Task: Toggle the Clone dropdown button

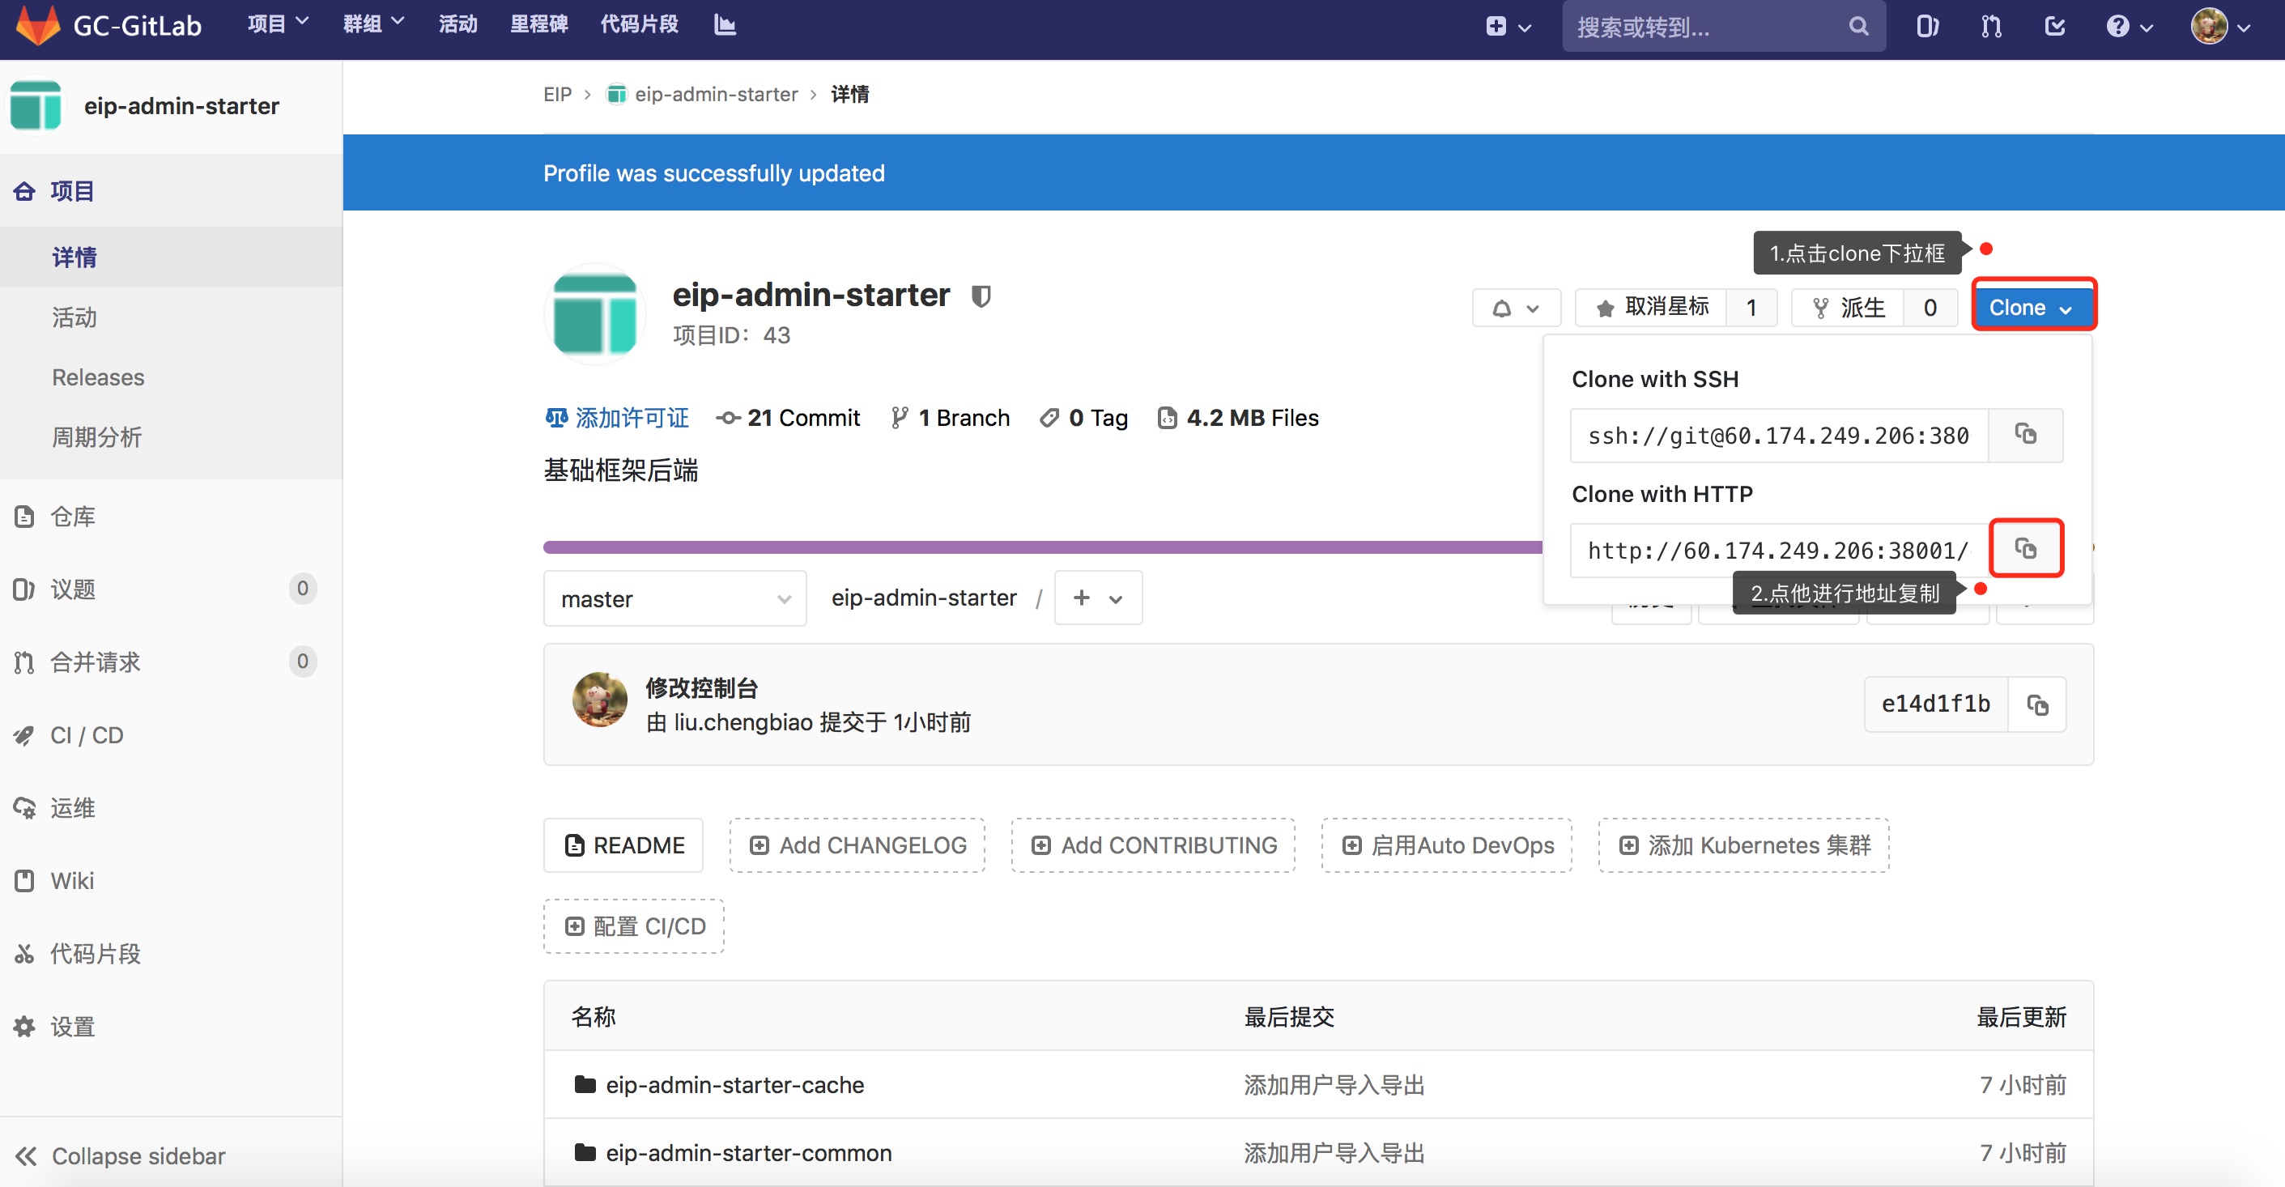Action: point(2032,308)
